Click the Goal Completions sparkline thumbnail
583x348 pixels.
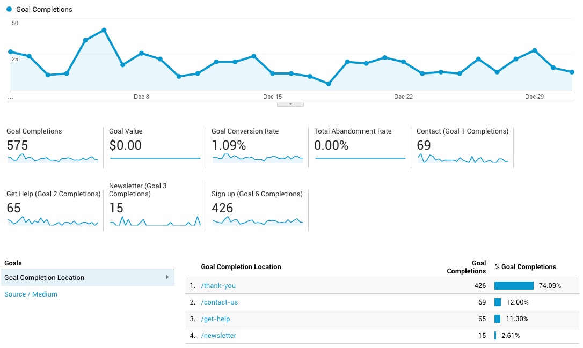click(53, 158)
